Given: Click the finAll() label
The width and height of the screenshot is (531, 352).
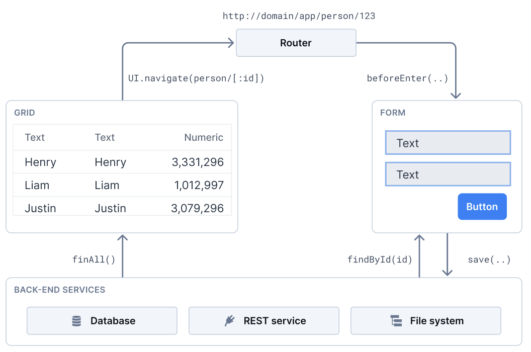Looking at the screenshot, I should coord(94,259).
